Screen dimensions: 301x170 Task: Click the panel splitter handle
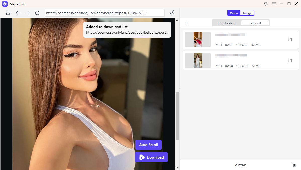pyautogui.click(x=180, y=89)
